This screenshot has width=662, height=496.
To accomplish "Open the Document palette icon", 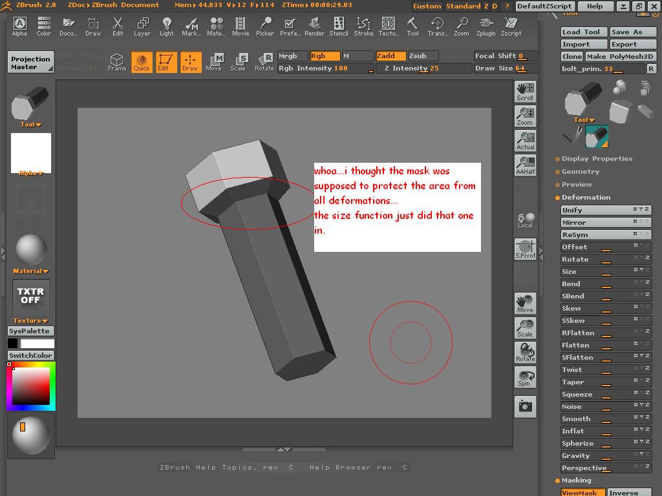I will coord(69,26).
